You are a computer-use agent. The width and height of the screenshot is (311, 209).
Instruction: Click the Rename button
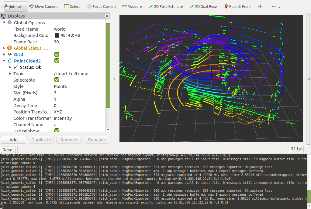(96, 140)
